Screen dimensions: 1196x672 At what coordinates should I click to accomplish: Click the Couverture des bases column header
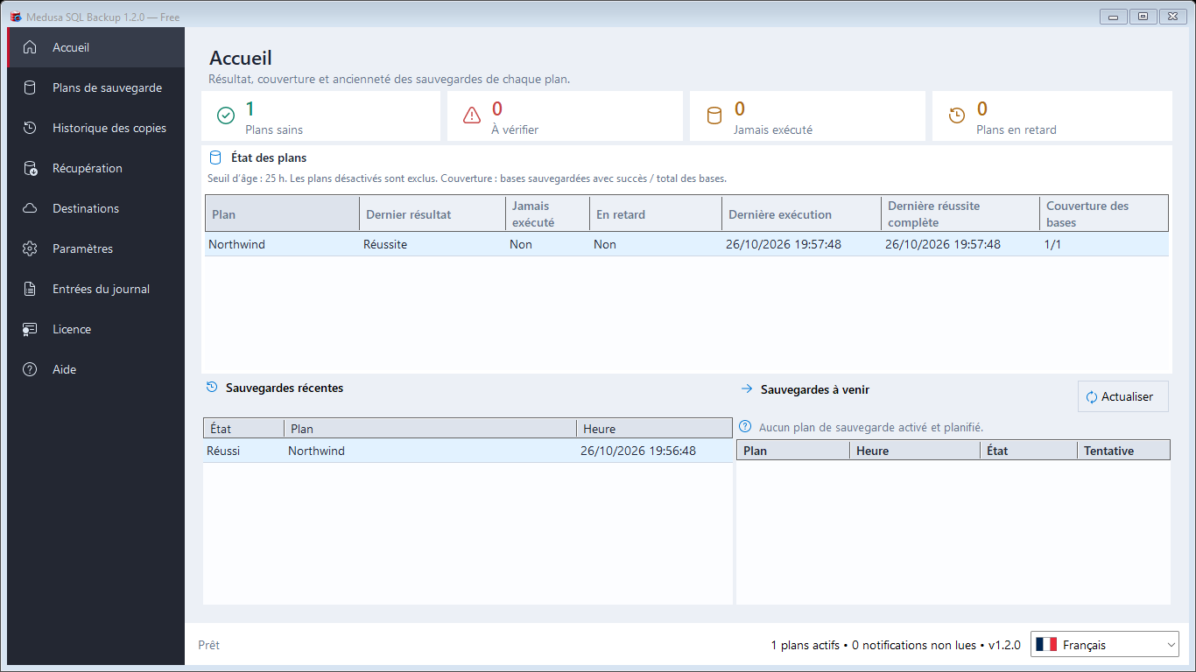pyautogui.click(x=1104, y=213)
